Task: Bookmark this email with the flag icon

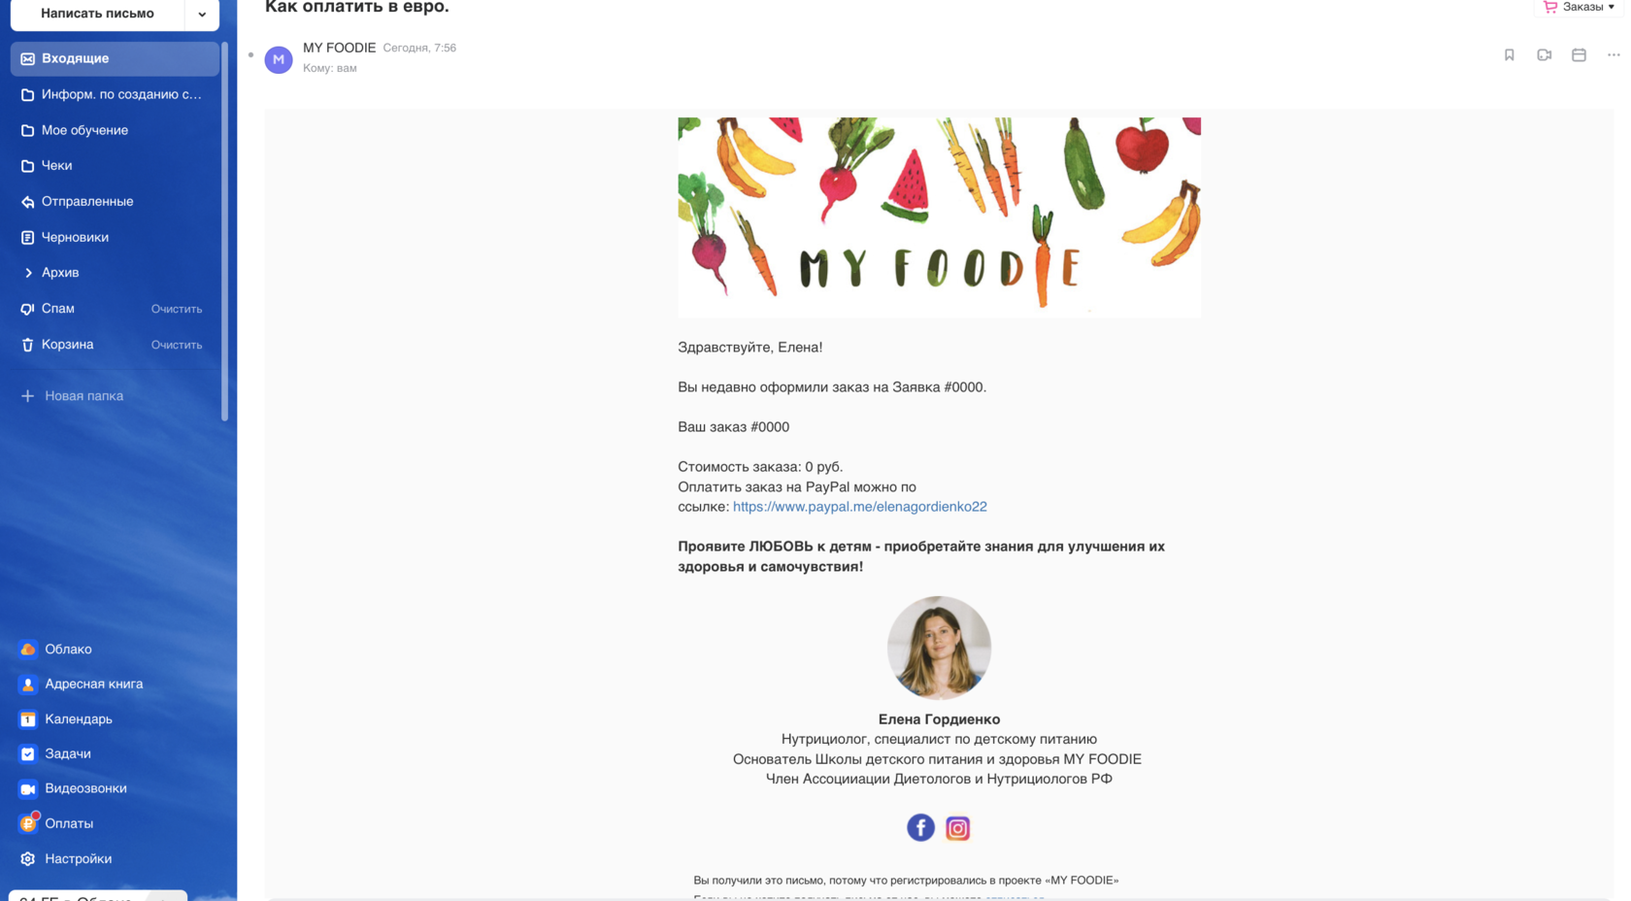Action: coord(1509,55)
